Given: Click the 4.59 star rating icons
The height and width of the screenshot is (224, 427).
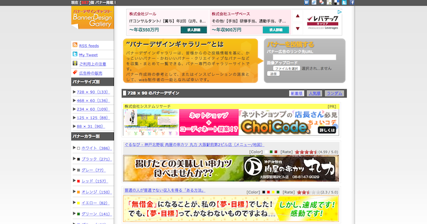Looking at the screenshot, I should tap(306, 152).
